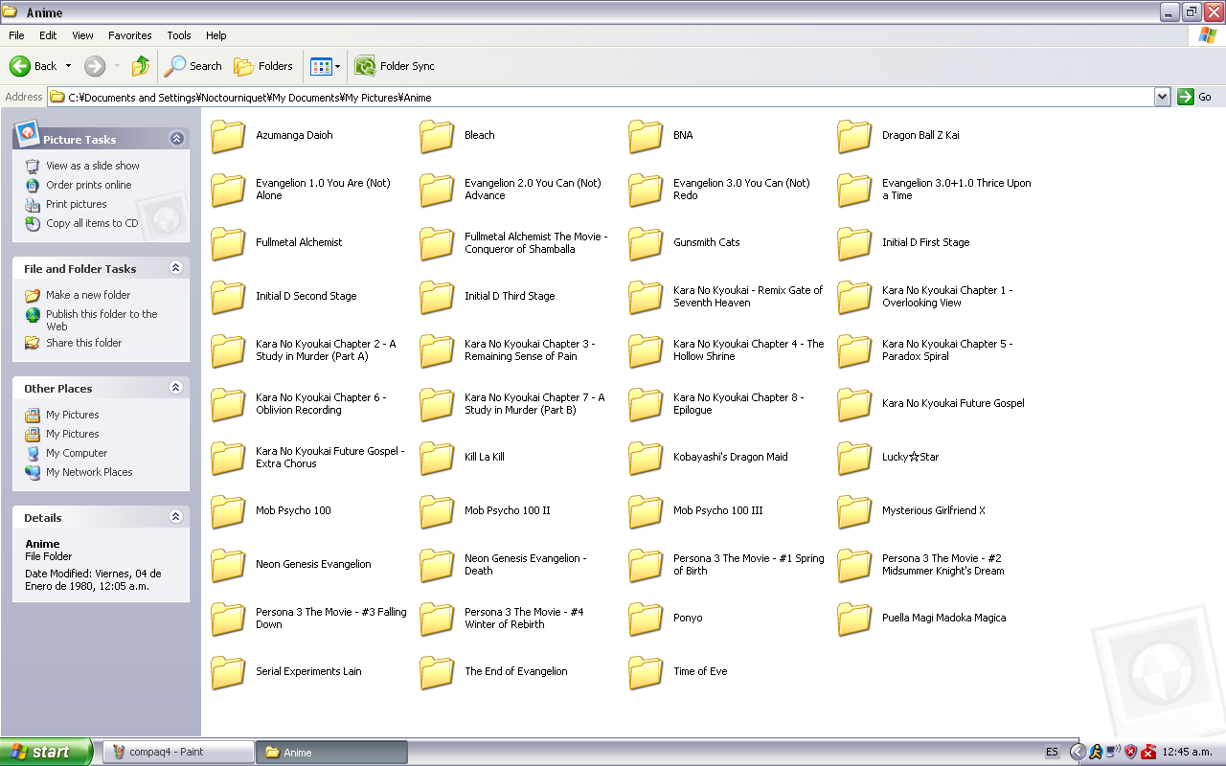Expand the address bar dropdown list
The height and width of the screenshot is (766, 1226).
point(1162,97)
